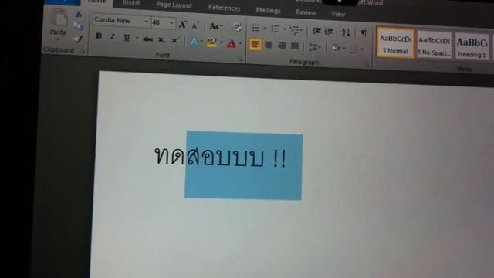Viewport: 494px width, 278px height.
Task: Open Text Effects glowing A
Action: pyautogui.click(x=194, y=42)
